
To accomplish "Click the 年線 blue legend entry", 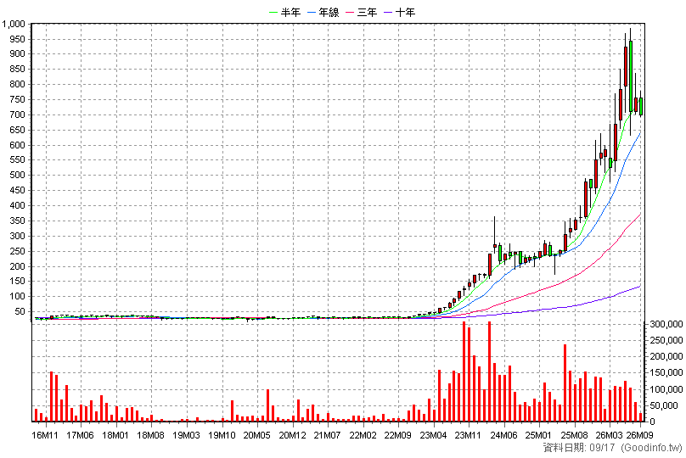I will 323,12.
